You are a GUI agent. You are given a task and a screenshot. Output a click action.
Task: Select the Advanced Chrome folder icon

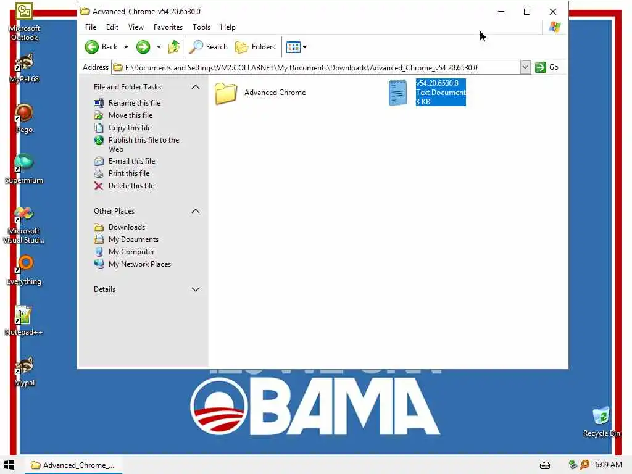(226, 93)
